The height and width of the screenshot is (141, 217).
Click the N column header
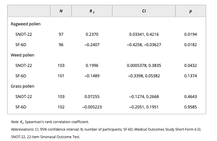tap(61, 11)
